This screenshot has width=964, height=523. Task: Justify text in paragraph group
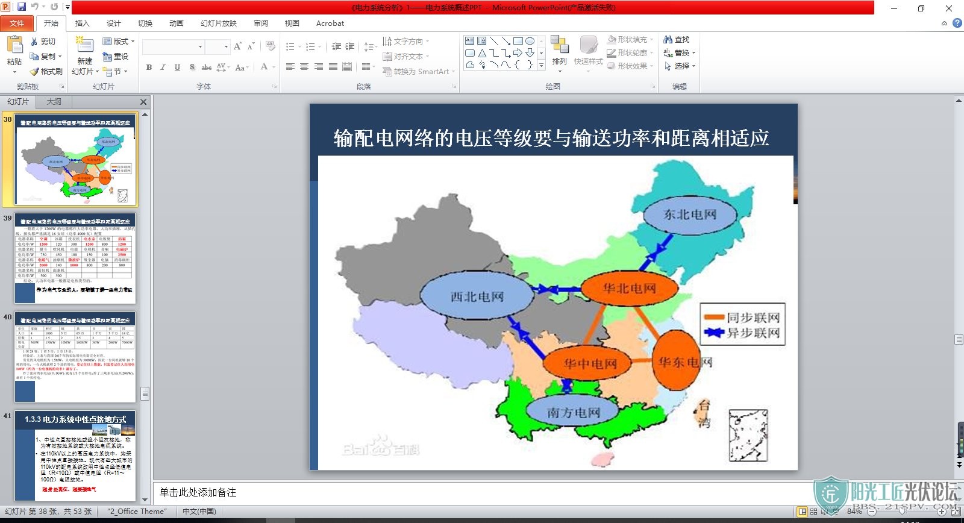pos(333,67)
